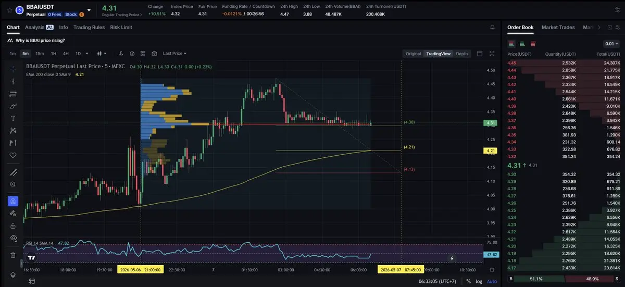Open the 0.01 price precision dropdown
The width and height of the screenshot is (625, 287).
click(x=611, y=44)
